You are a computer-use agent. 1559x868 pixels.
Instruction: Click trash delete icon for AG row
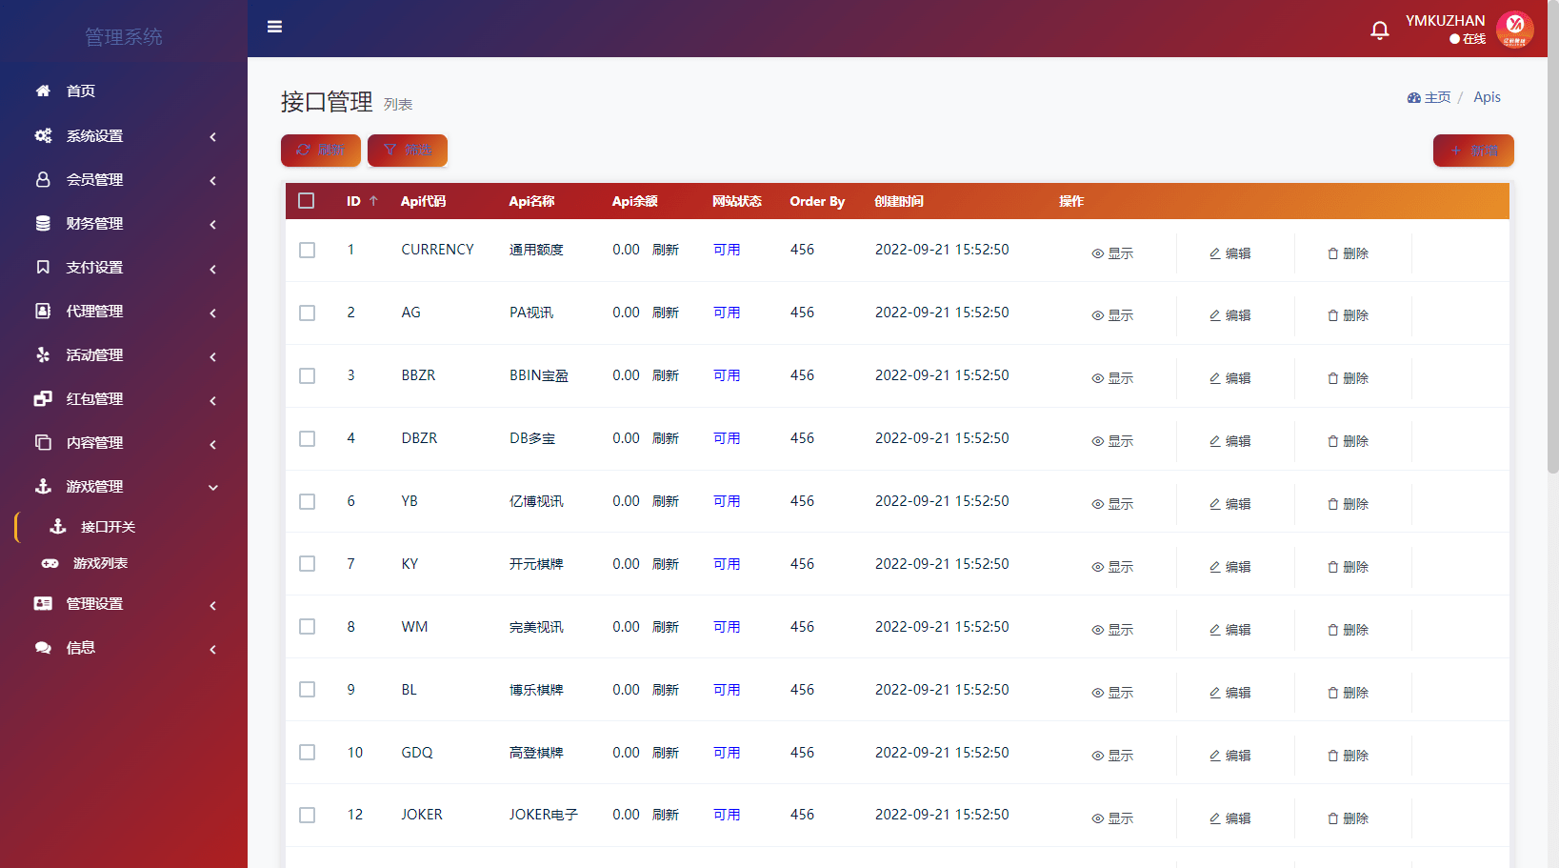point(1333,315)
